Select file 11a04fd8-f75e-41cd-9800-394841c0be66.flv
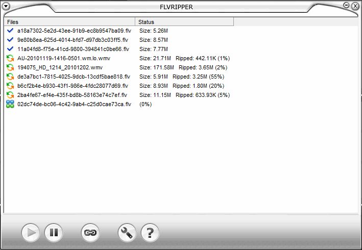 [73, 49]
